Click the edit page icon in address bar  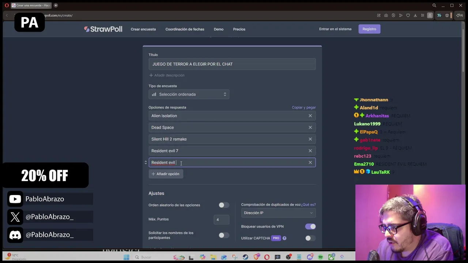[379, 15]
